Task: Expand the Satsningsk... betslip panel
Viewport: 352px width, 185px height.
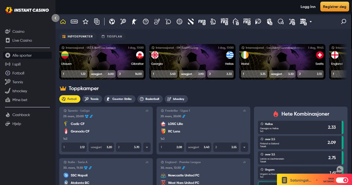Action: tap(301, 180)
